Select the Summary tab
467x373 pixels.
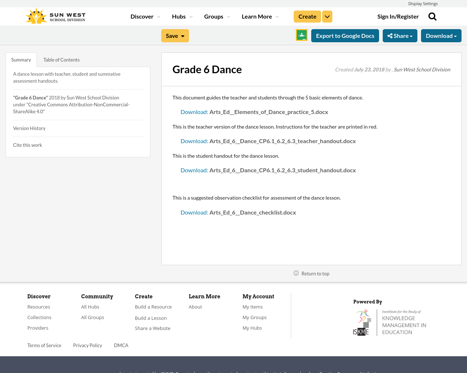[x=21, y=59]
